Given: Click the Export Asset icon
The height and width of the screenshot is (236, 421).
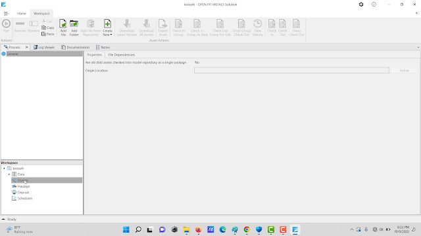Looking at the screenshot, I should [162, 24].
